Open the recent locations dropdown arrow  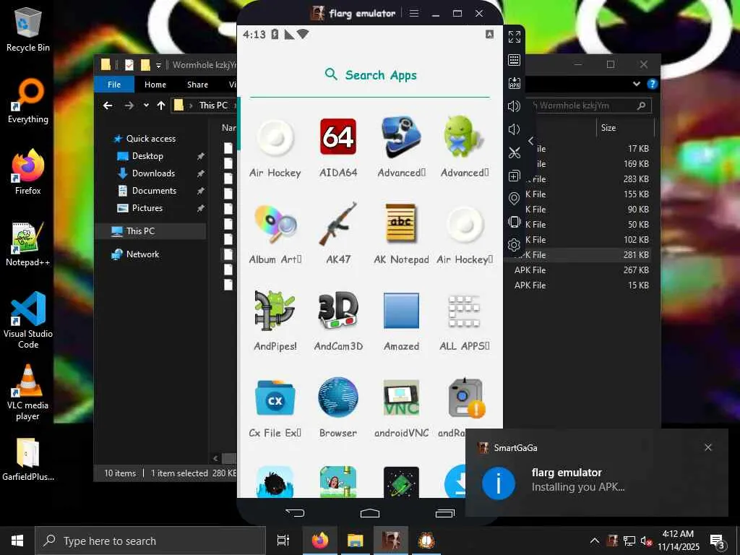[x=146, y=106]
